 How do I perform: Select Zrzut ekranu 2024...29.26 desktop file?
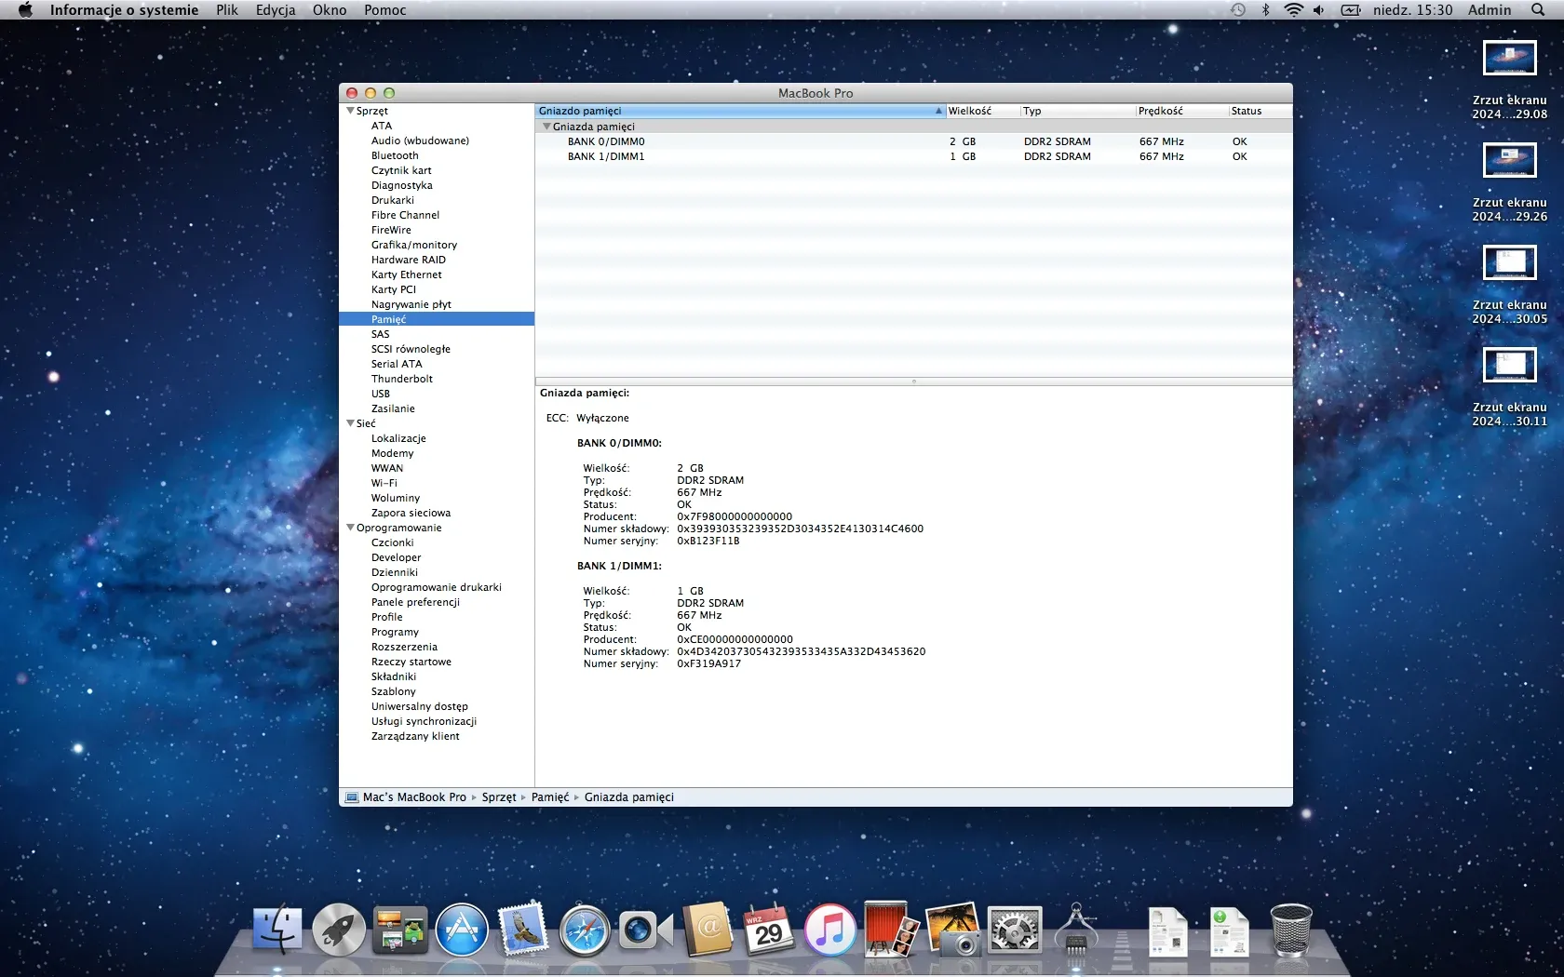click(1509, 183)
